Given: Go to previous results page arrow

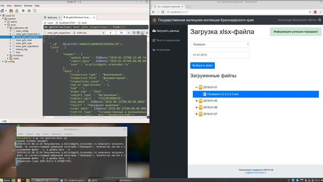Looking at the screenshot, I should (103, 33).
